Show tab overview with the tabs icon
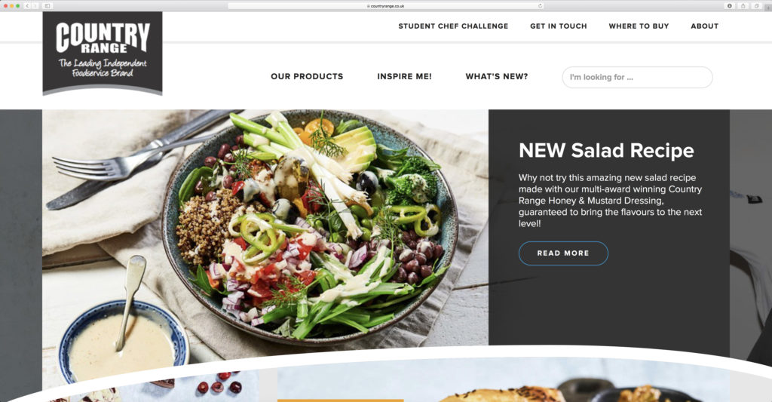The image size is (772, 402). pos(757,6)
